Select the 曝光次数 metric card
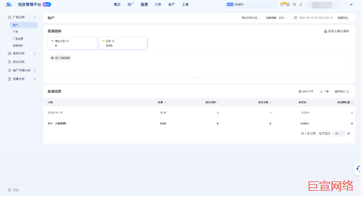Image resolution: width=363 pixels, height=199 pixels. (x=72, y=43)
